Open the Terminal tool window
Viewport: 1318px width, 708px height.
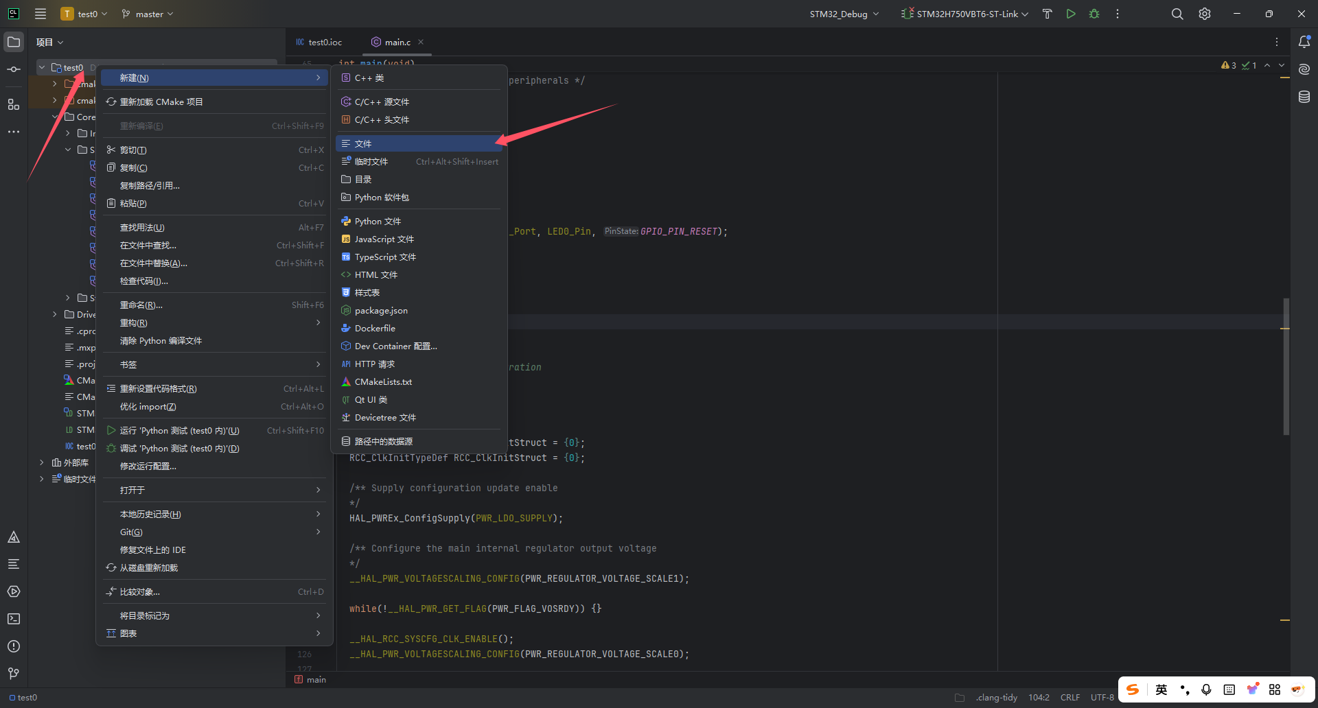(x=14, y=619)
